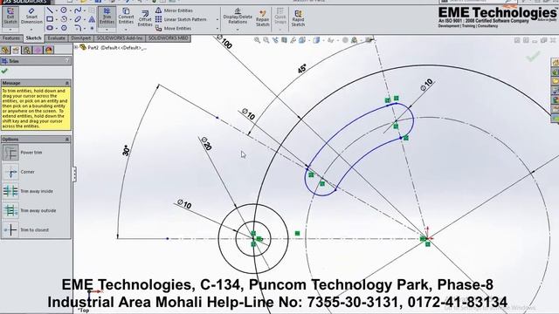Viewport: 559px width, 314px height.
Task: Click the Mirror Entities tool
Action: click(174, 10)
